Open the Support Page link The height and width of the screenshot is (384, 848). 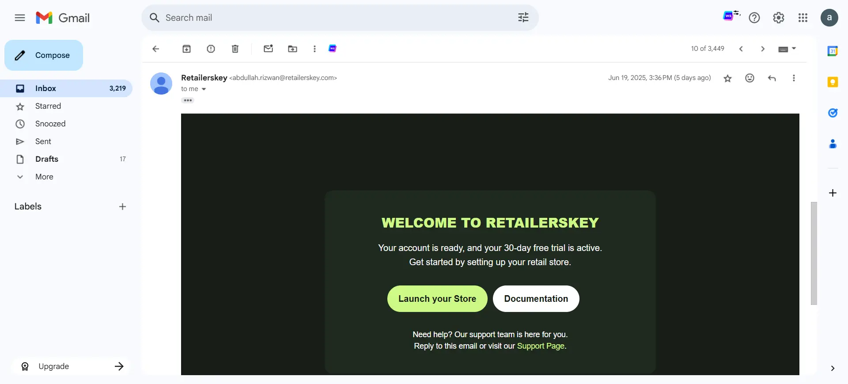click(541, 346)
